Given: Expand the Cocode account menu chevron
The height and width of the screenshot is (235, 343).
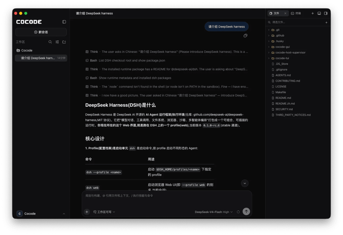Looking at the screenshot, I should click(64, 214).
